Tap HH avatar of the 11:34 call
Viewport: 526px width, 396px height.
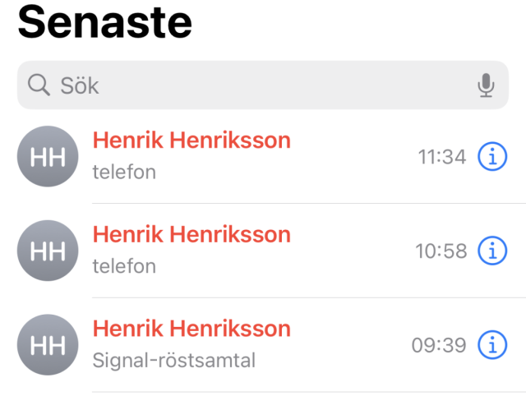pos(48,156)
